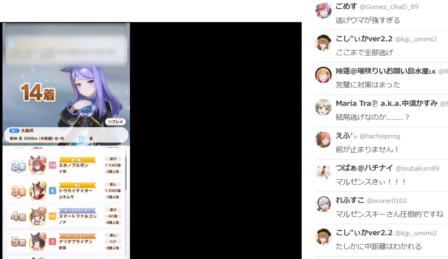This screenshot has height=259, width=448.
Task: Open Gomez_OhaD_89 profile avatar
Action: pos(323,10)
